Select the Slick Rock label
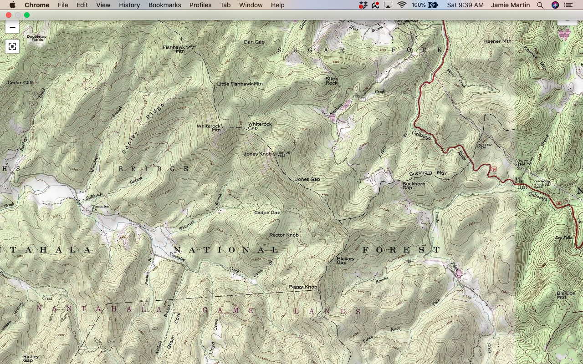The image size is (583, 364). click(x=332, y=81)
